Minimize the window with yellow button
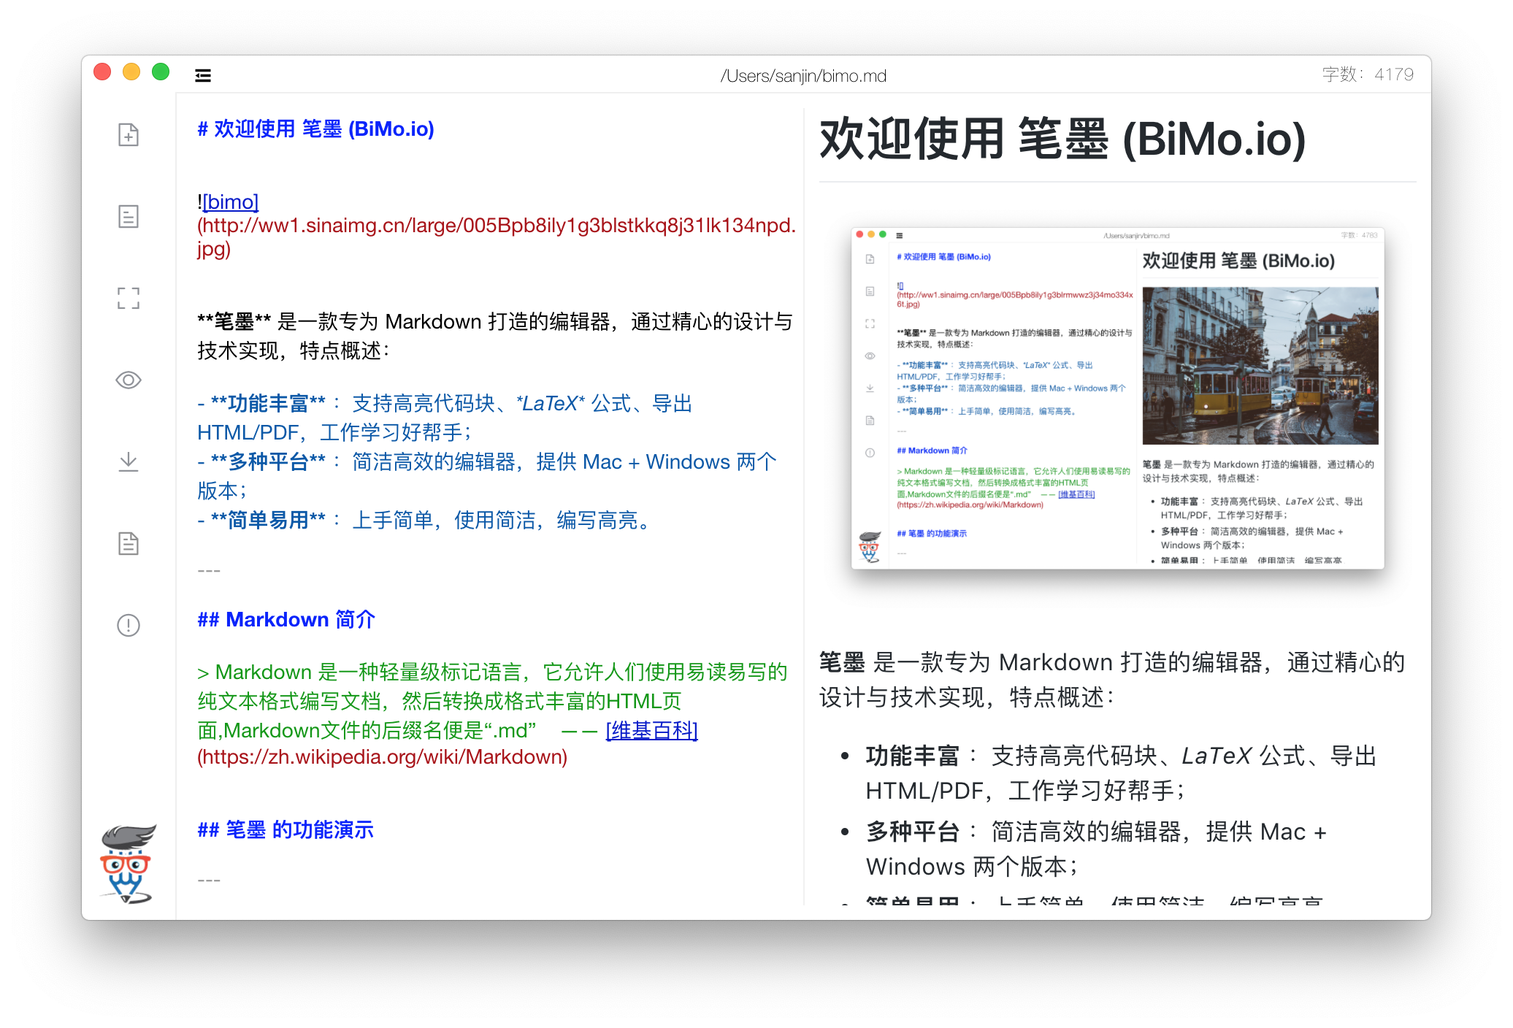The height and width of the screenshot is (1028, 1513). click(131, 72)
